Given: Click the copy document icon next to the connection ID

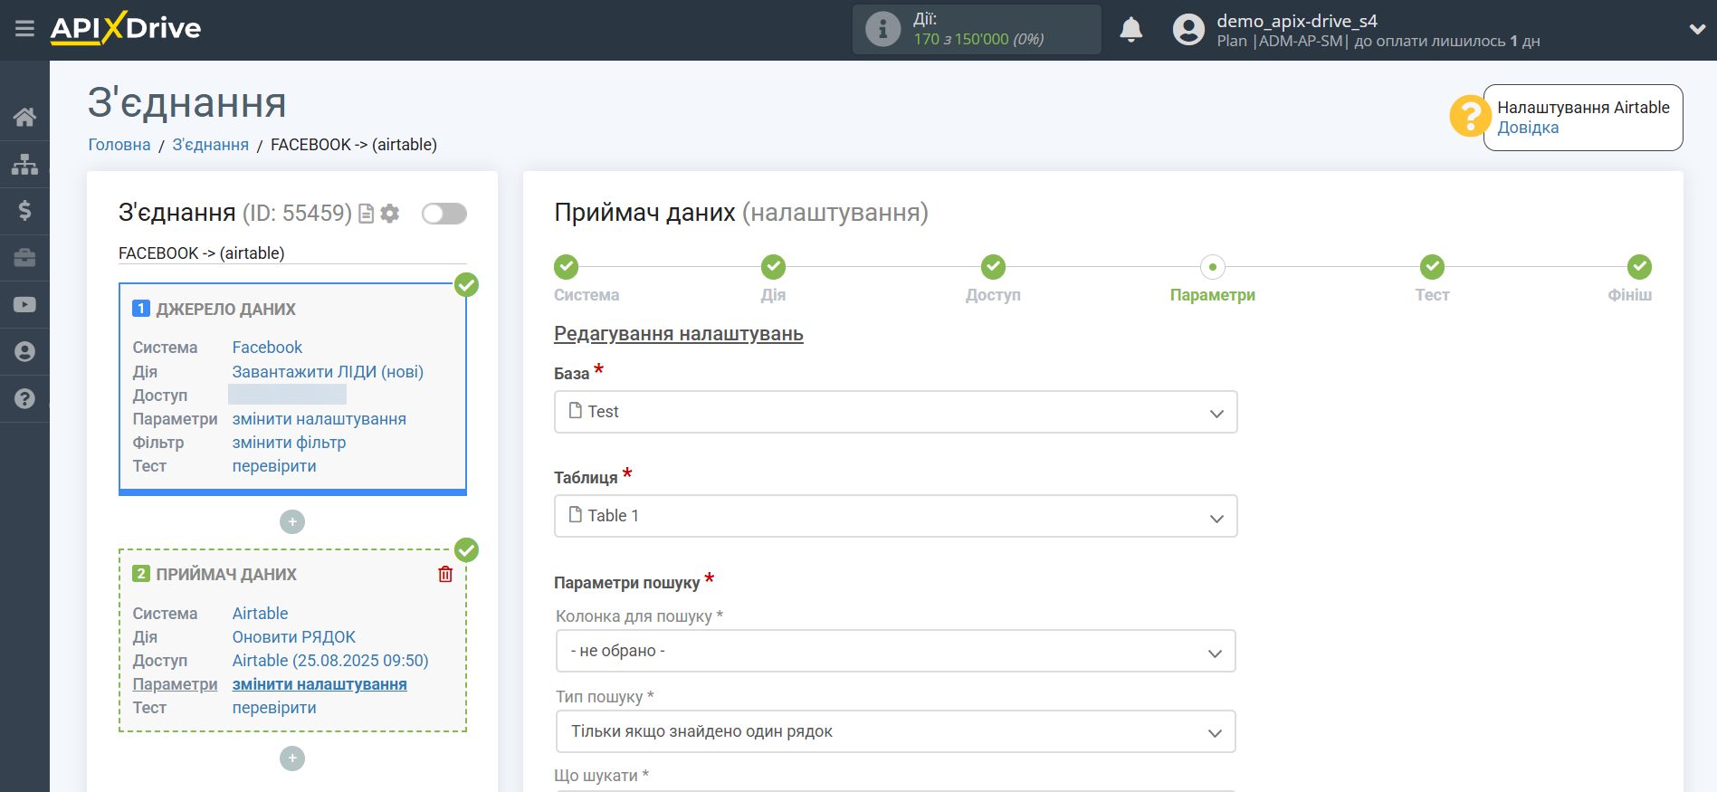Looking at the screenshot, I should 367,214.
